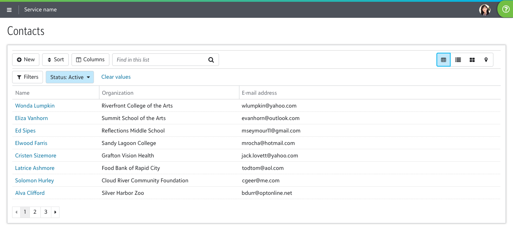Click the Clear values link
The image size is (513, 234).
click(116, 77)
